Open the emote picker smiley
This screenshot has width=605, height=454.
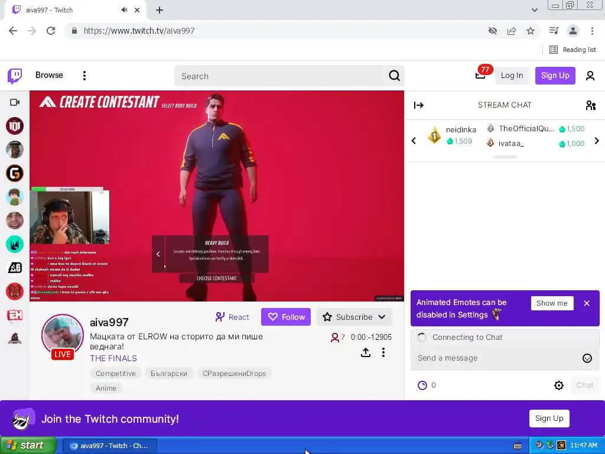tap(587, 358)
